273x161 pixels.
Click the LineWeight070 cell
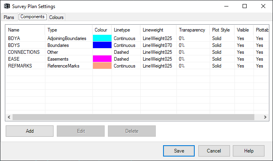[157, 45]
